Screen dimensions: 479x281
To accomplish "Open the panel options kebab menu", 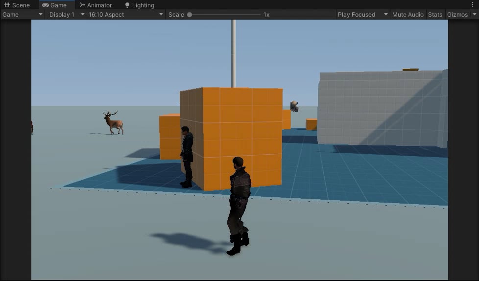I will [x=473, y=4].
